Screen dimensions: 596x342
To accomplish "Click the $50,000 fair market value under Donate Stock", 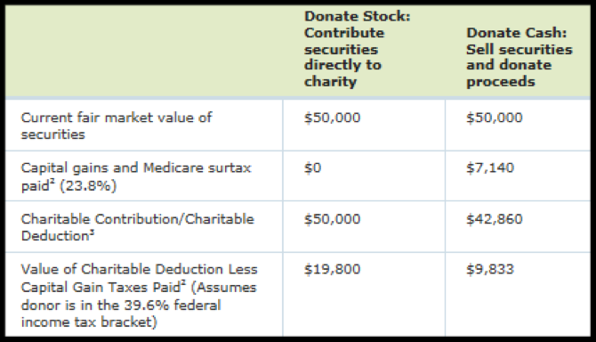I will click(332, 118).
